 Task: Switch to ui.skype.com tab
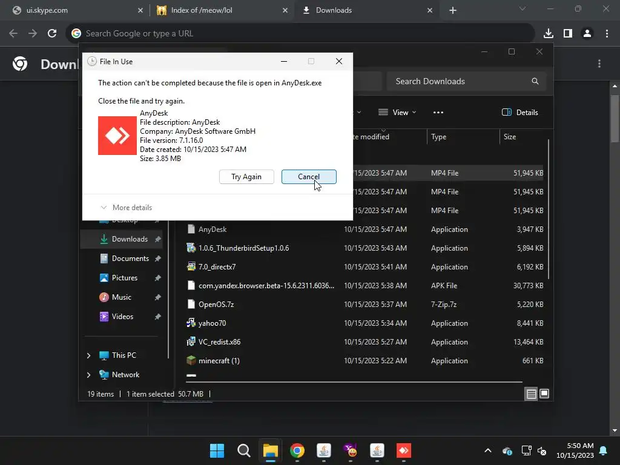point(75,10)
